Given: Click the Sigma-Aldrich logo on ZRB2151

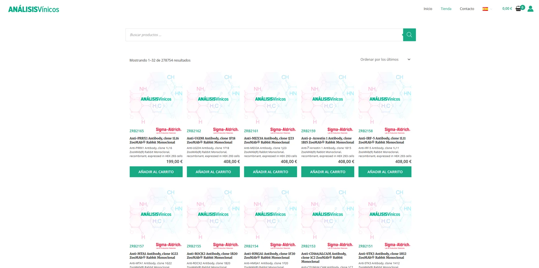Looking at the screenshot, I should click(x=398, y=246).
